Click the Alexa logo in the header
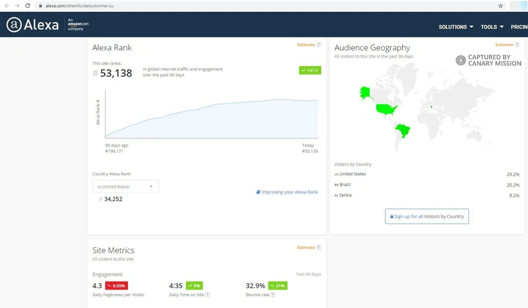Viewport: 528px width, 308px height. click(x=34, y=24)
